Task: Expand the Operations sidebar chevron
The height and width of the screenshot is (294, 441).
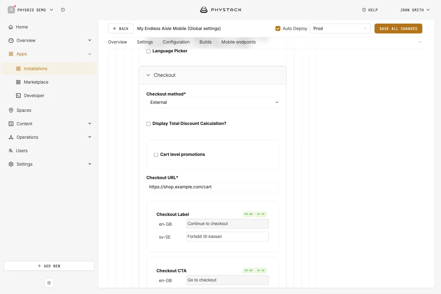Action: pyautogui.click(x=90, y=137)
